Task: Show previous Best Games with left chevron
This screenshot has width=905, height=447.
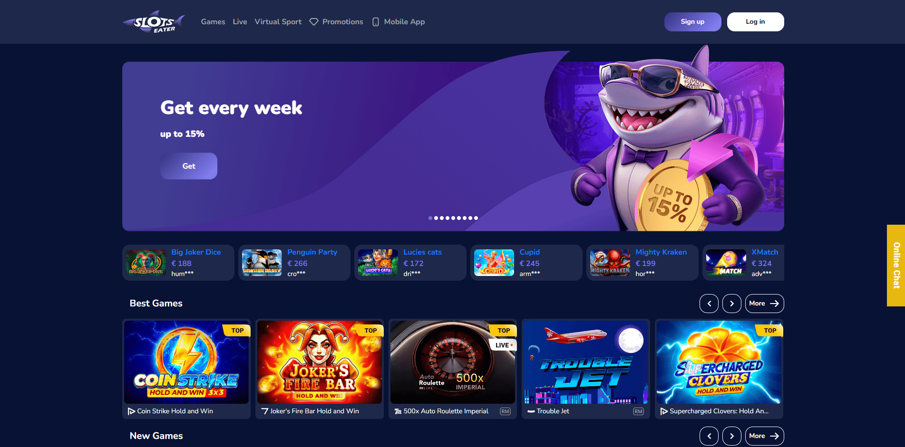Action: (709, 304)
